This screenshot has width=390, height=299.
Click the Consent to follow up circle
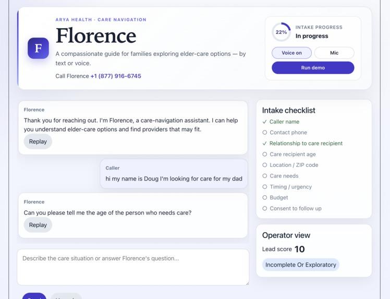pos(265,208)
